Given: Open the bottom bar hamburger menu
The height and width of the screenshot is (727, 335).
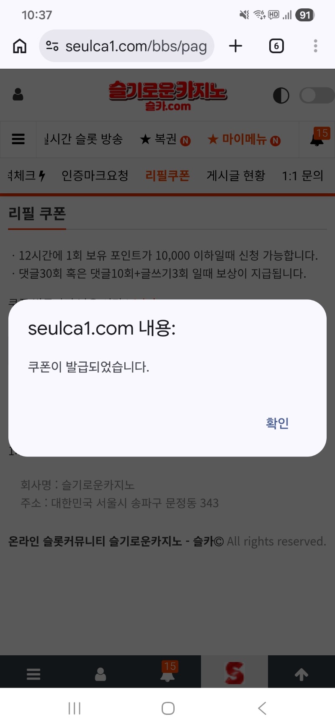Looking at the screenshot, I should pyautogui.click(x=33, y=674).
